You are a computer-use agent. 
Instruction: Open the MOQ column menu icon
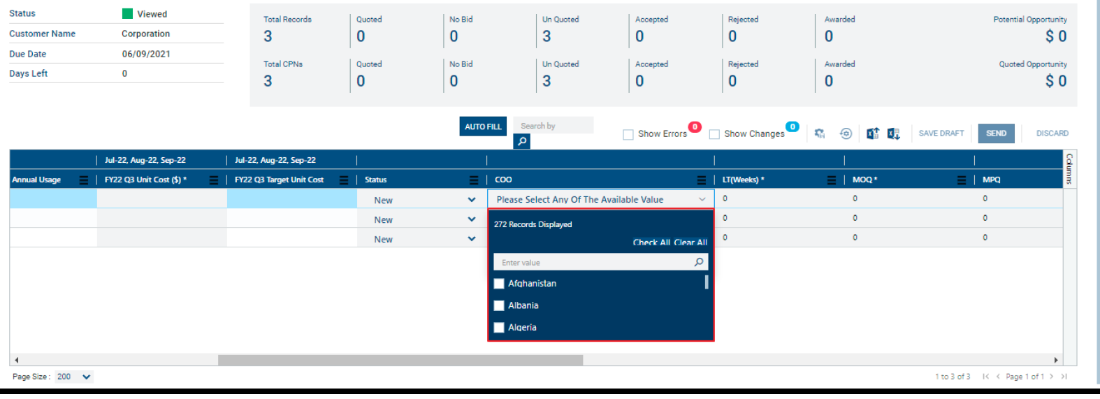tap(962, 180)
